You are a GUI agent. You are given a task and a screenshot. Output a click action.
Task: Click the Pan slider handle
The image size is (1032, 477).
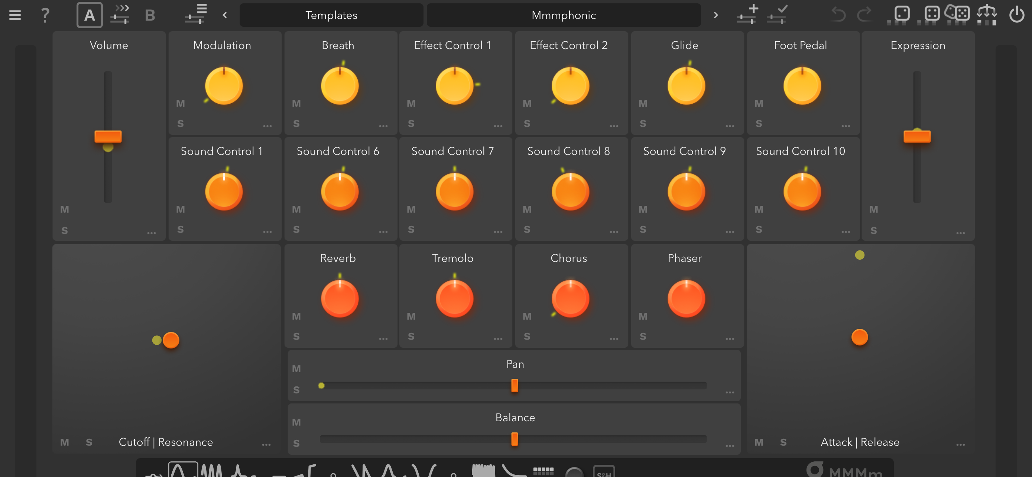(515, 386)
